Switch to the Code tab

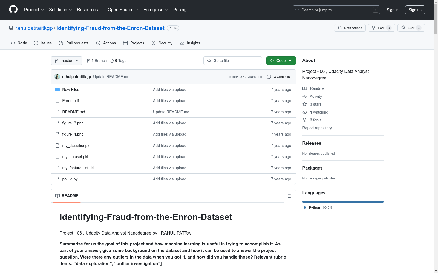[x=19, y=43]
